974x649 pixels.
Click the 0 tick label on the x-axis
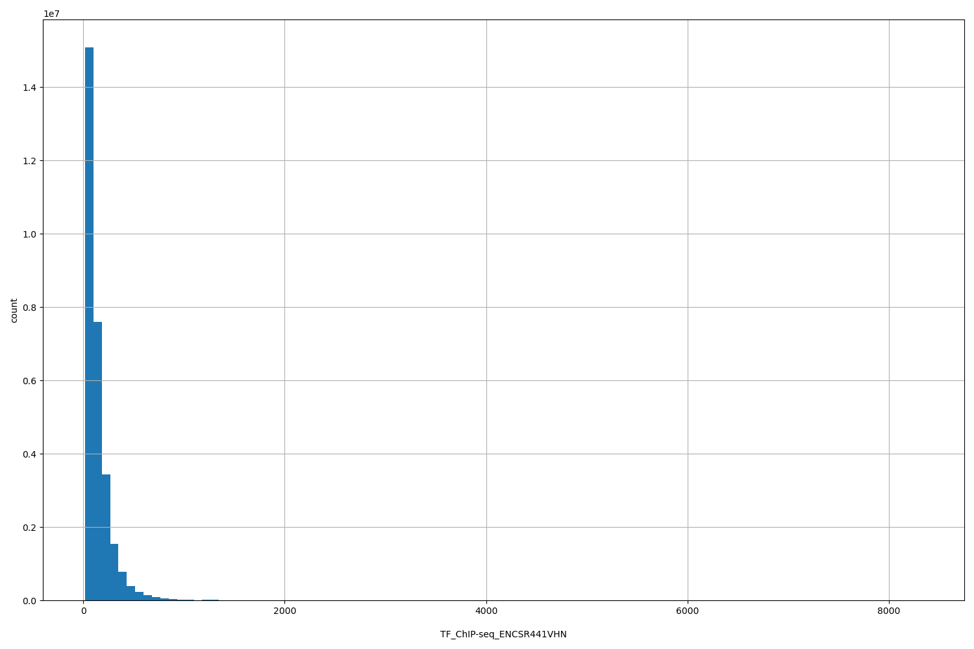tap(83, 611)
